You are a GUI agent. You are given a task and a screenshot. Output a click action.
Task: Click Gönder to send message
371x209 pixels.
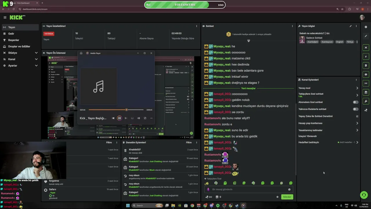(287, 197)
